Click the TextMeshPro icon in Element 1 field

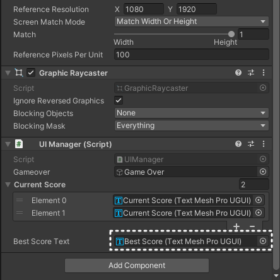(x=119, y=213)
